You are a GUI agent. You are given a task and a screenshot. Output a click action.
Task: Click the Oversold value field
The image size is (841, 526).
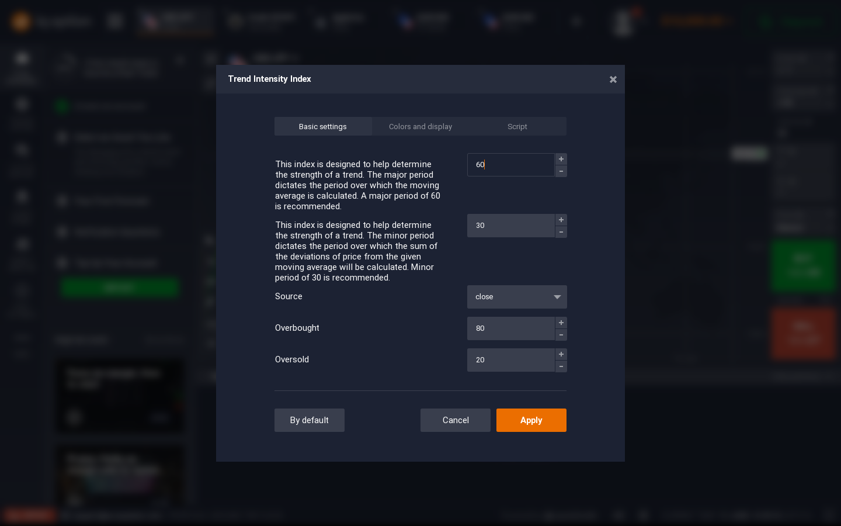click(511, 360)
